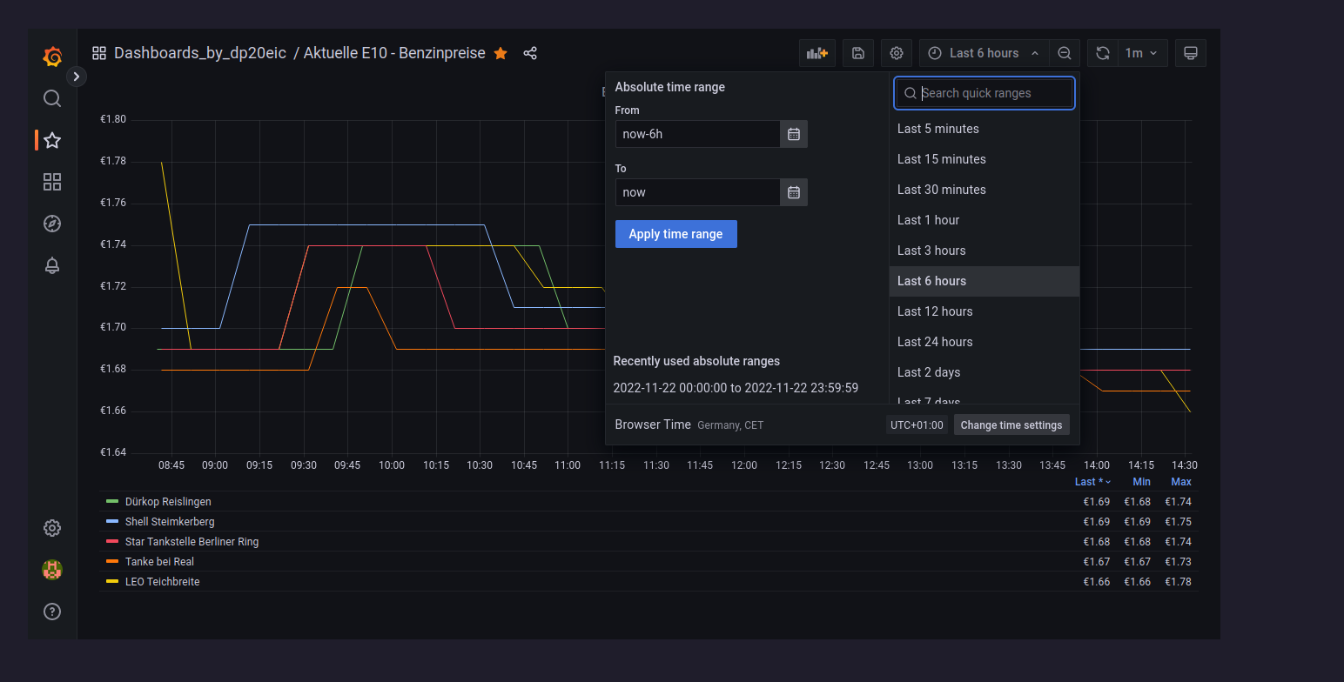1344x682 pixels.
Task: Click Change time settings button
Action: [x=1011, y=425]
